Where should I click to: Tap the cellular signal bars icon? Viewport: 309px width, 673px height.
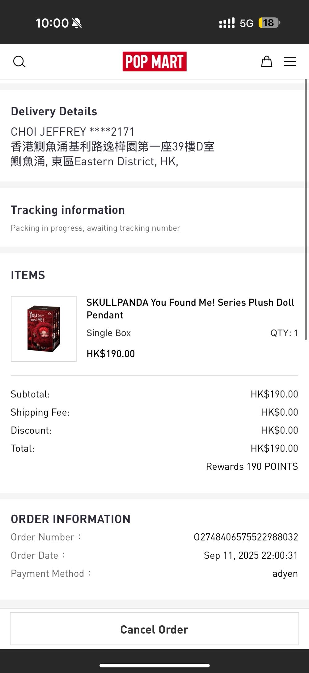click(227, 23)
